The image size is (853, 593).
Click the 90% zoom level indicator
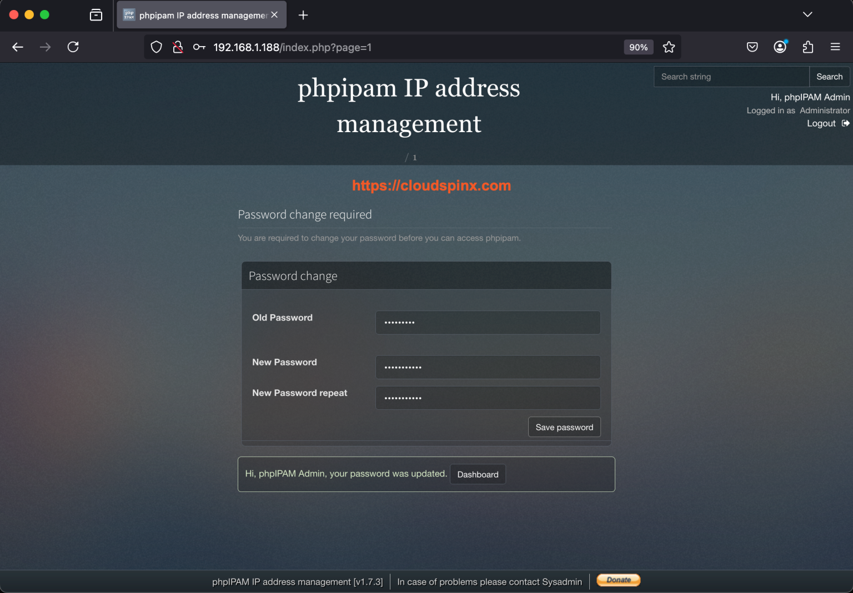coord(638,47)
